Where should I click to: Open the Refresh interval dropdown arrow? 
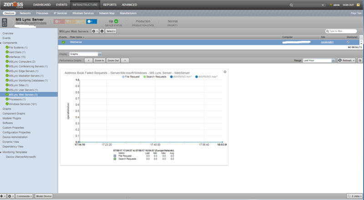click(354, 60)
